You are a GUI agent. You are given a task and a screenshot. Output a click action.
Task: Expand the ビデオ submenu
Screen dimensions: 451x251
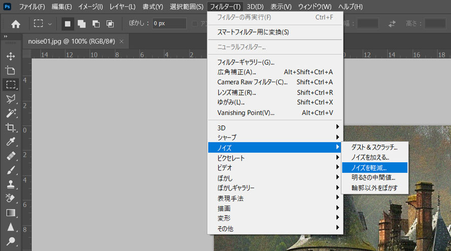(275, 167)
